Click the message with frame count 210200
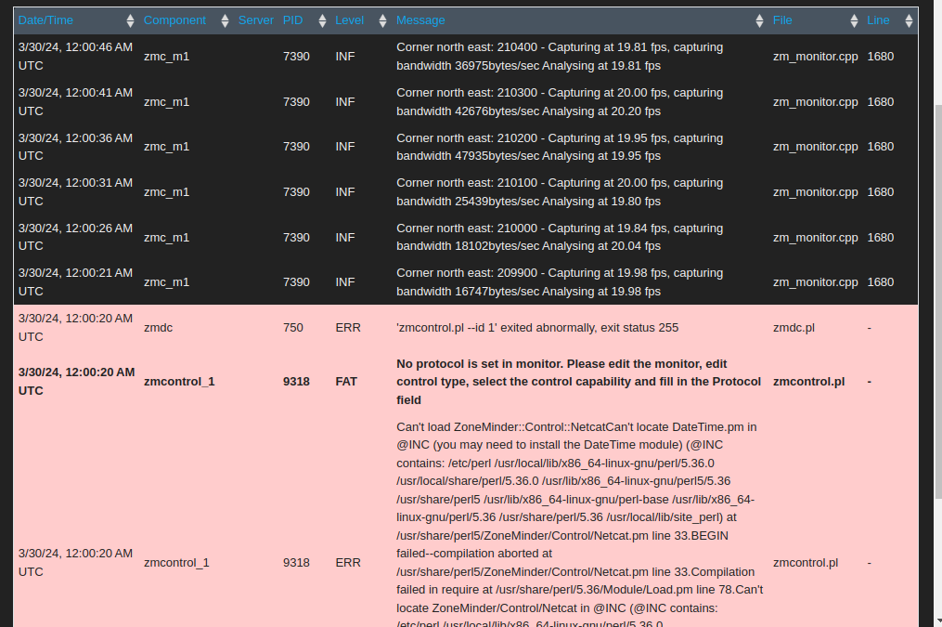942x627 pixels. [560, 147]
